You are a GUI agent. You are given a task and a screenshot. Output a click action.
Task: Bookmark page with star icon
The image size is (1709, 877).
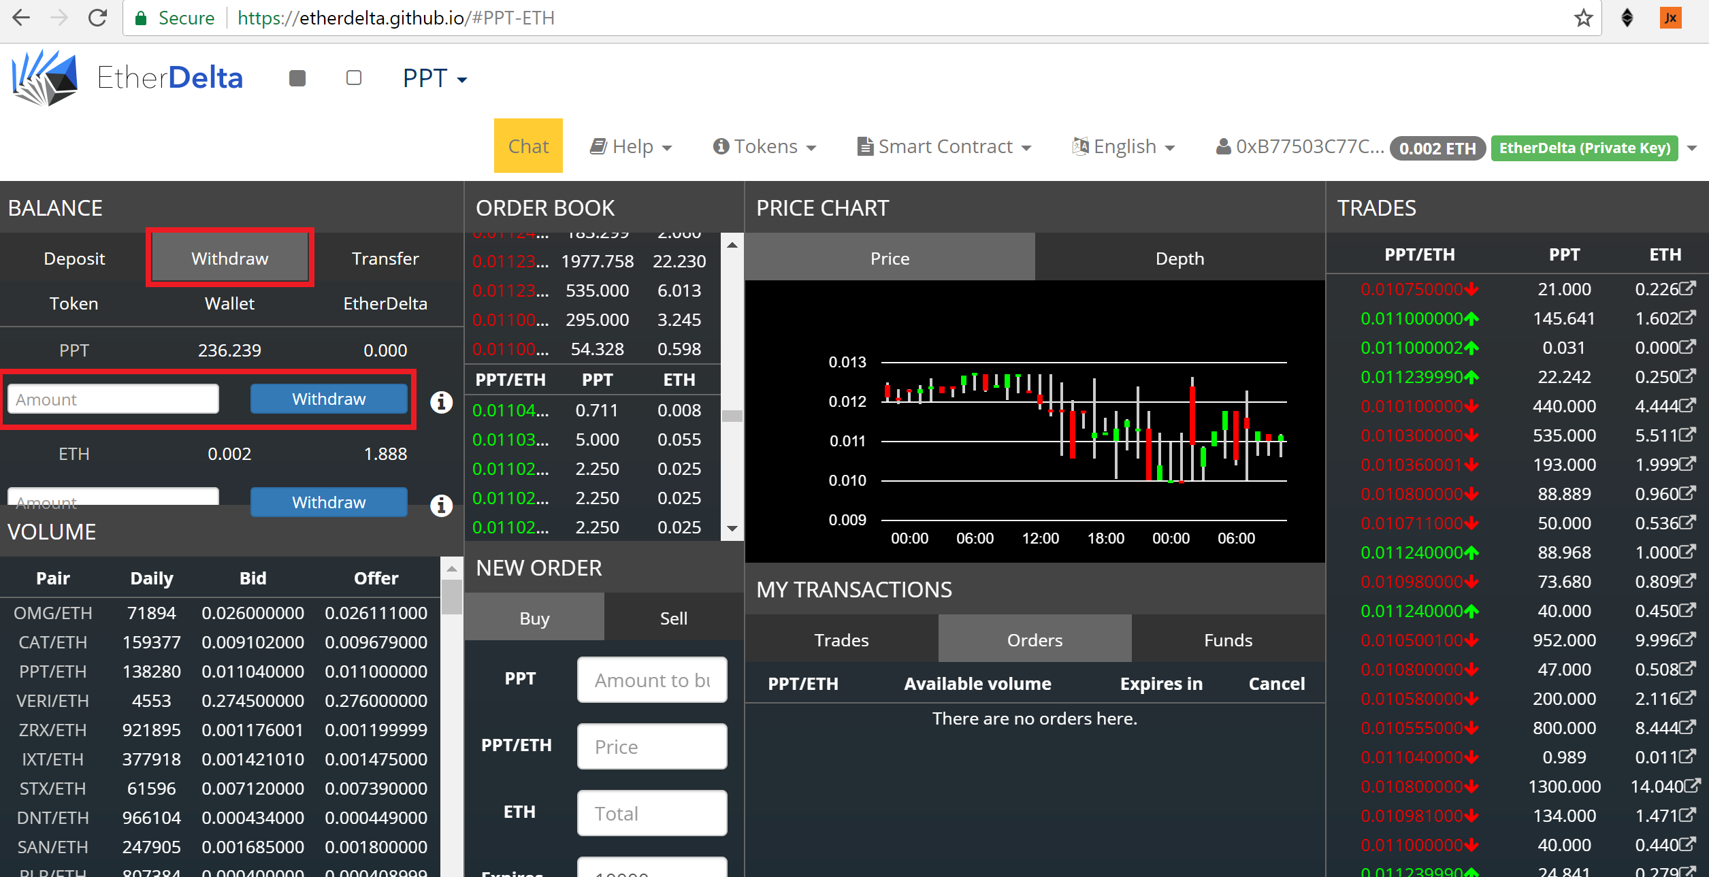pyautogui.click(x=1584, y=18)
